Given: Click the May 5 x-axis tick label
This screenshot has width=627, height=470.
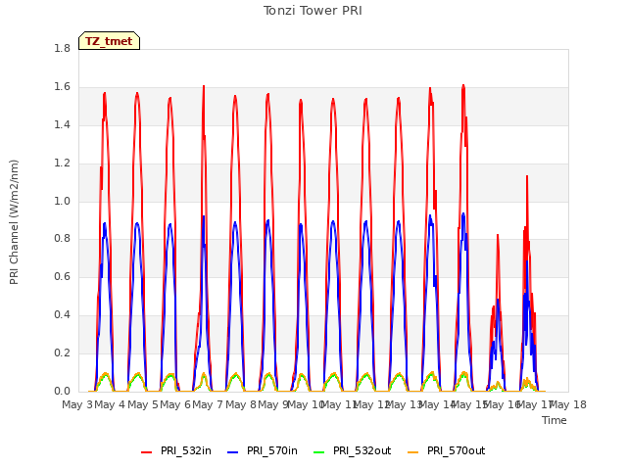Looking at the screenshot, I should click(143, 404).
